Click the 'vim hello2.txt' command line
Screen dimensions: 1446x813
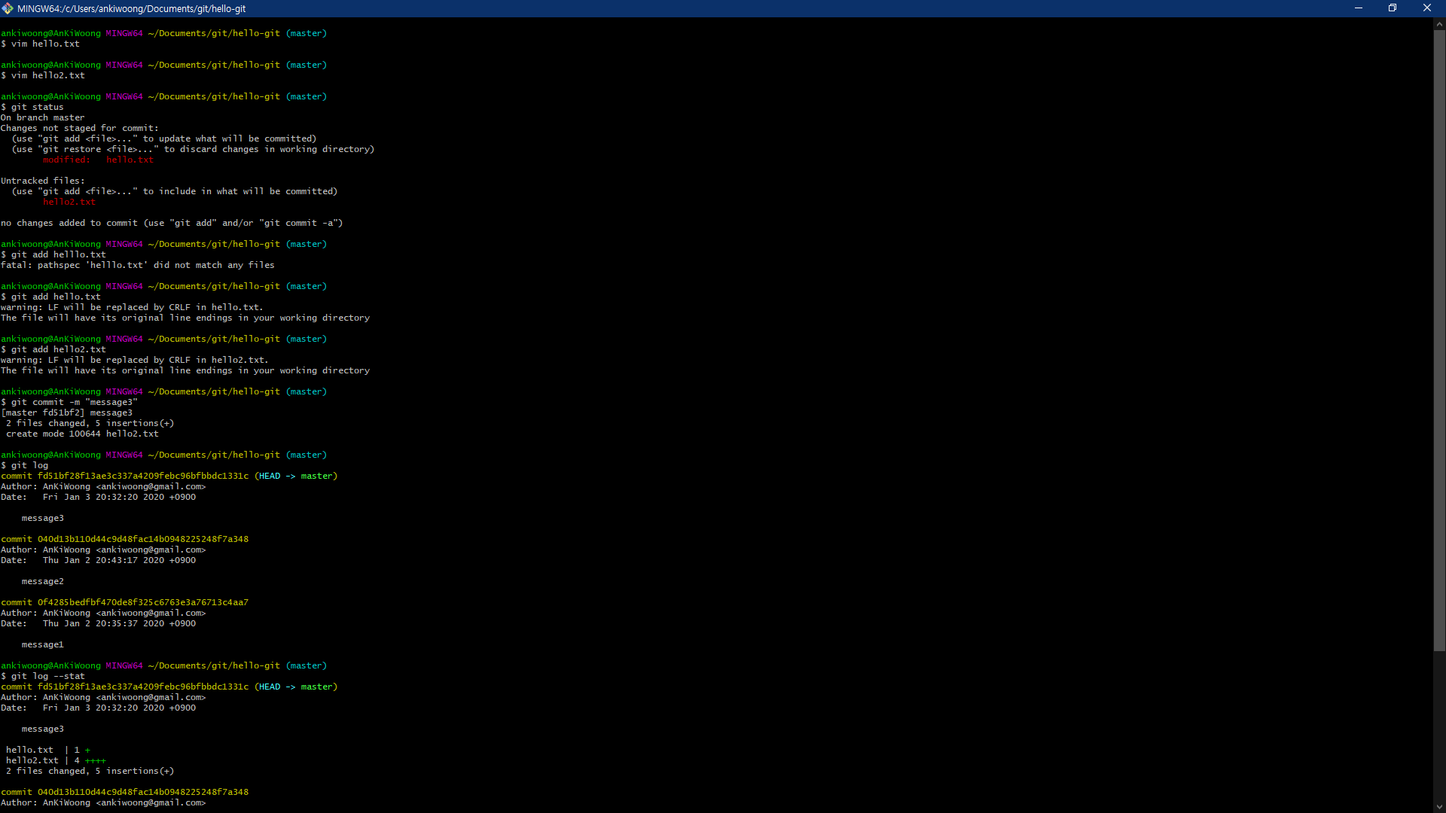coord(47,75)
